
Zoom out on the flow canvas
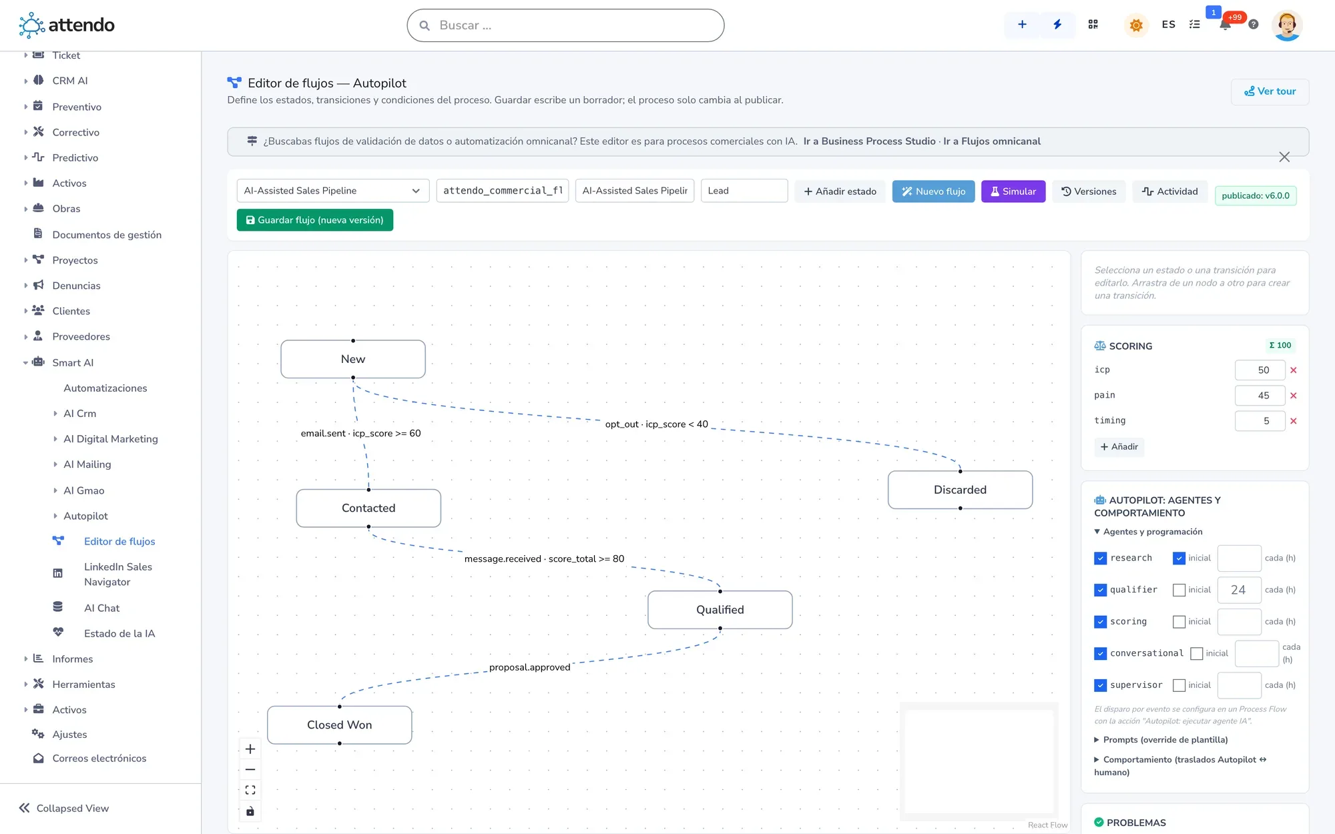click(250, 770)
